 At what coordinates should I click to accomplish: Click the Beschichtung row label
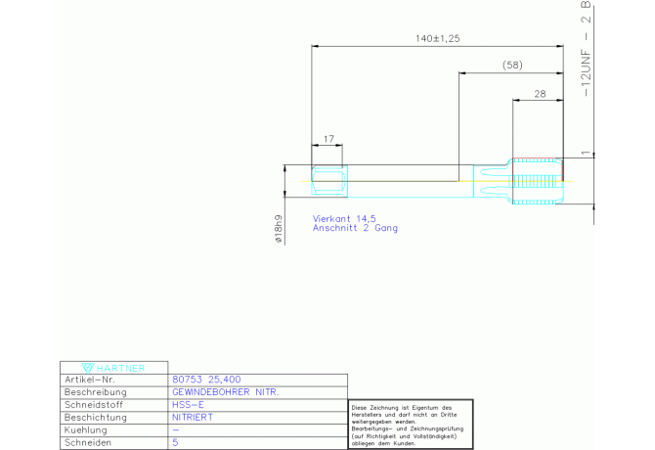pos(96,418)
